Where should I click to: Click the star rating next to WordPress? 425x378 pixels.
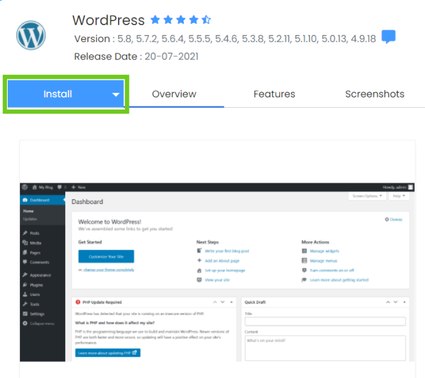pyautogui.click(x=181, y=20)
